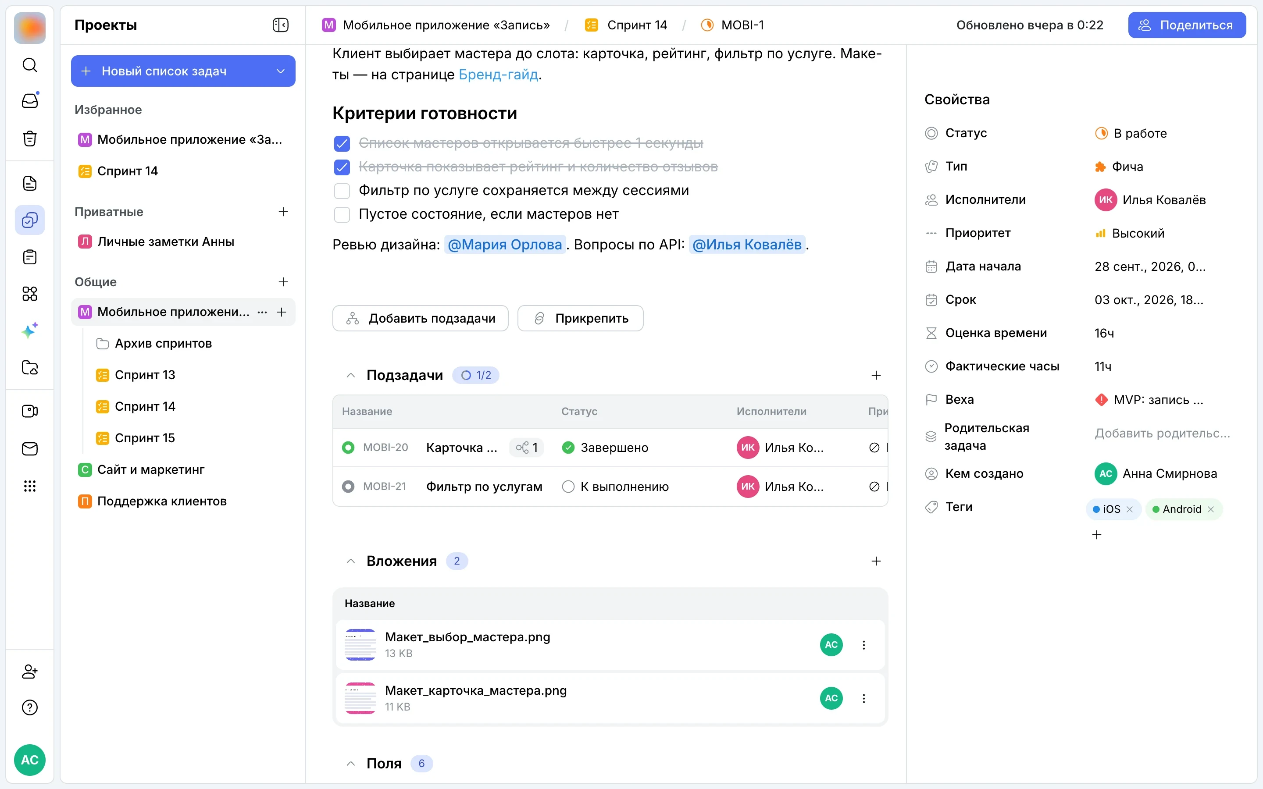Toggle completion circle of MOBI-20 subtask
The image size is (1263, 789).
(x=348, y=448)
